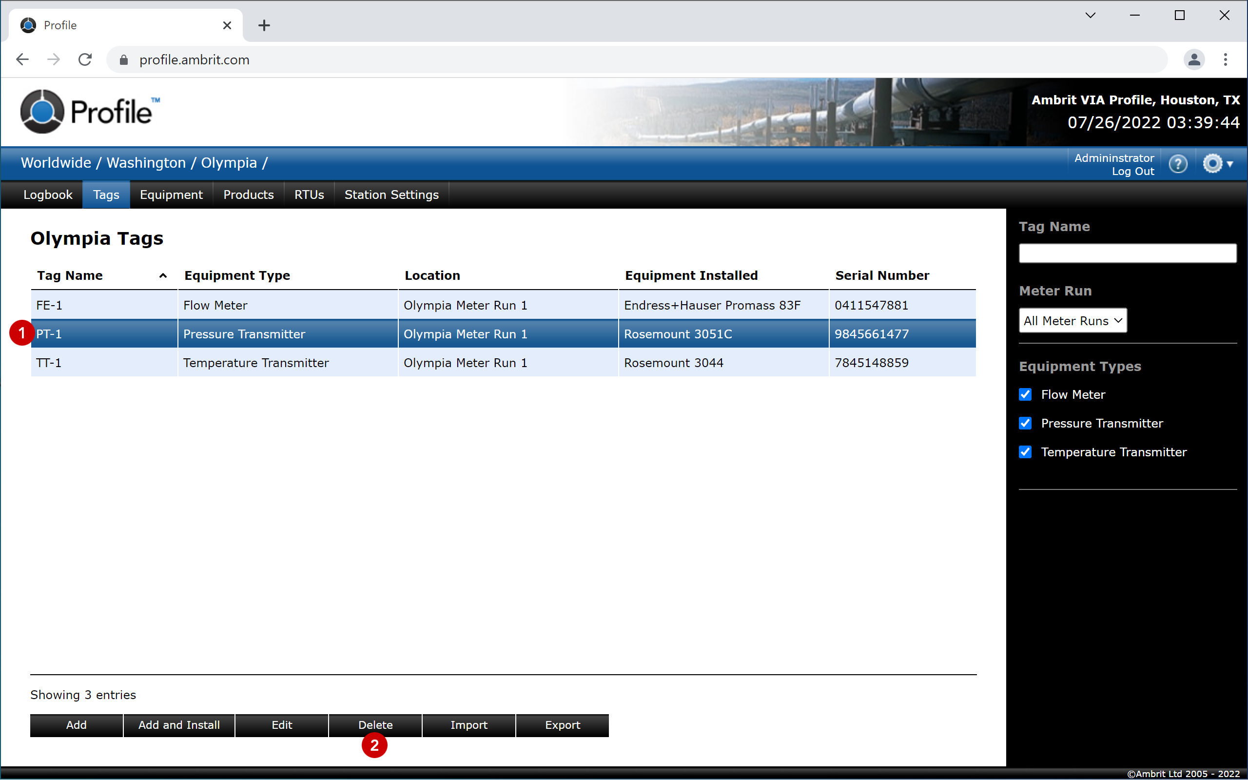Click serial number 7845148859

pyautogui.click(x=871, y=363)
